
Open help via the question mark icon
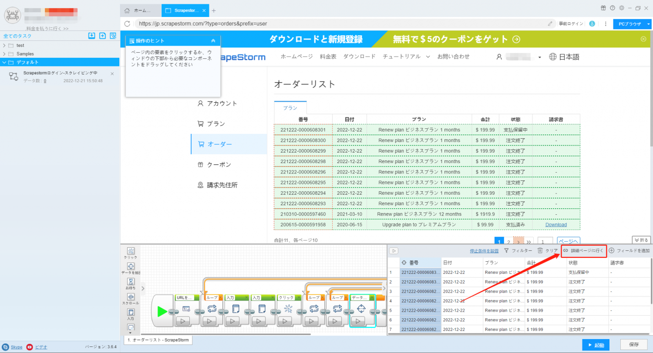613,8
